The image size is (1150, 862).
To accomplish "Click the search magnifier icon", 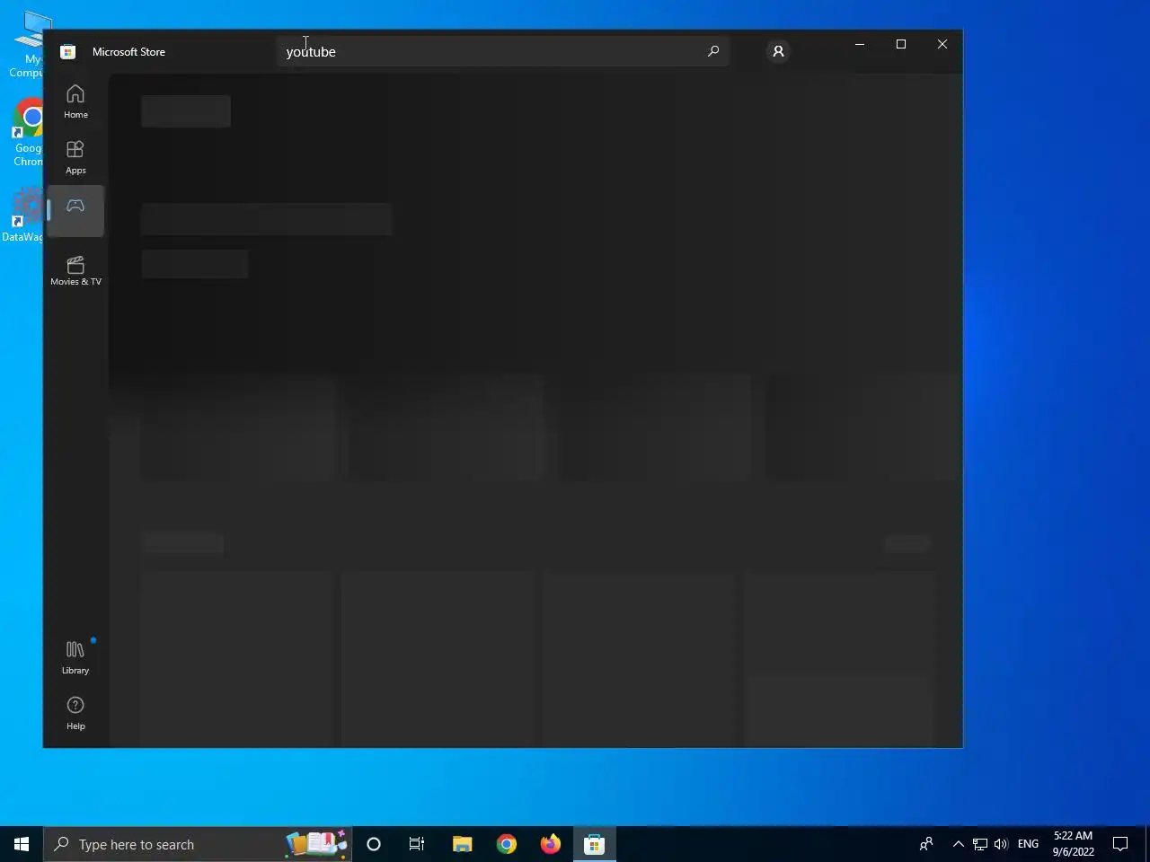I will 713,51.
